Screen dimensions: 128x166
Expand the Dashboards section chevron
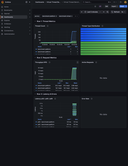pos(30,17)
